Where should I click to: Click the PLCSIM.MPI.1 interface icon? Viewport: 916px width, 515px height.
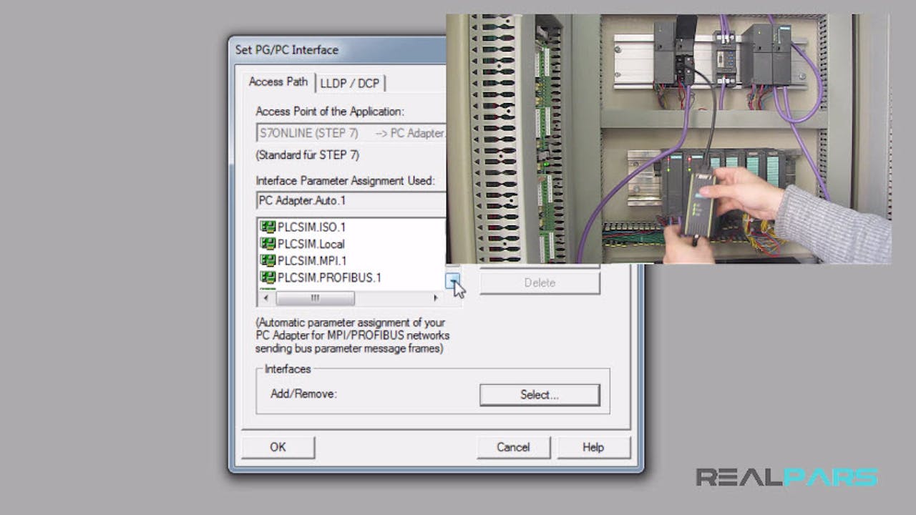click(x=268, y=261)
